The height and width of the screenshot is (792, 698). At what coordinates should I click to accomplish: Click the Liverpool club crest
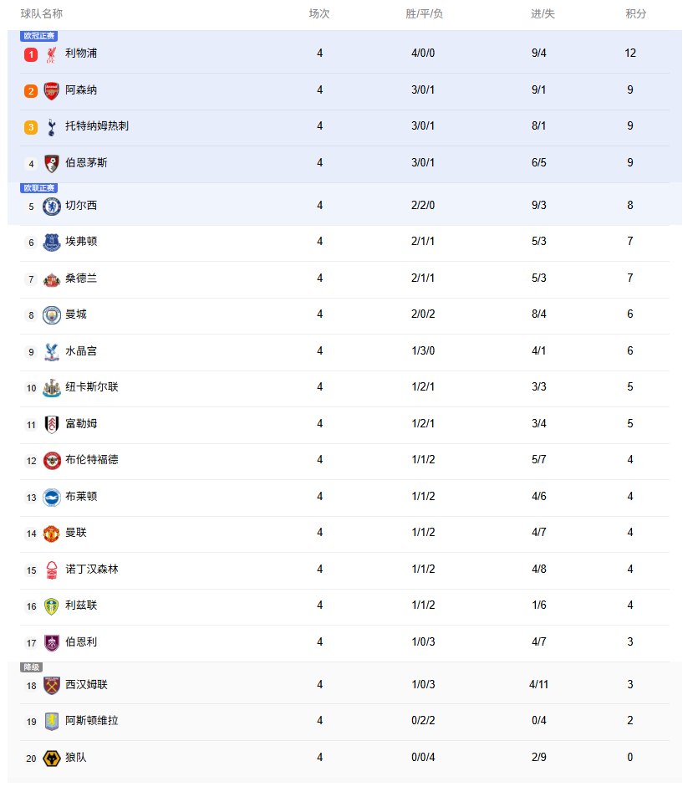(52, 54)
